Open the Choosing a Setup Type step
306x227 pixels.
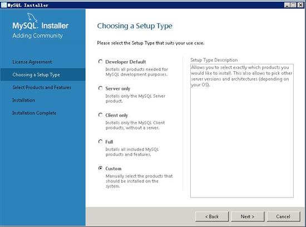point(36,74)
